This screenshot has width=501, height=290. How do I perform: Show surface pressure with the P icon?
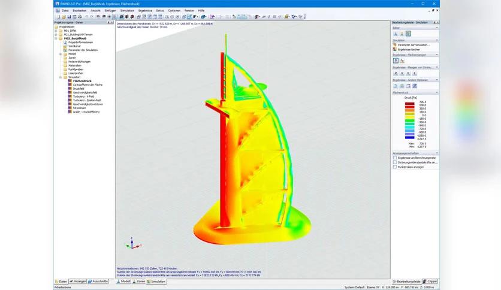(x=396, y=61)
